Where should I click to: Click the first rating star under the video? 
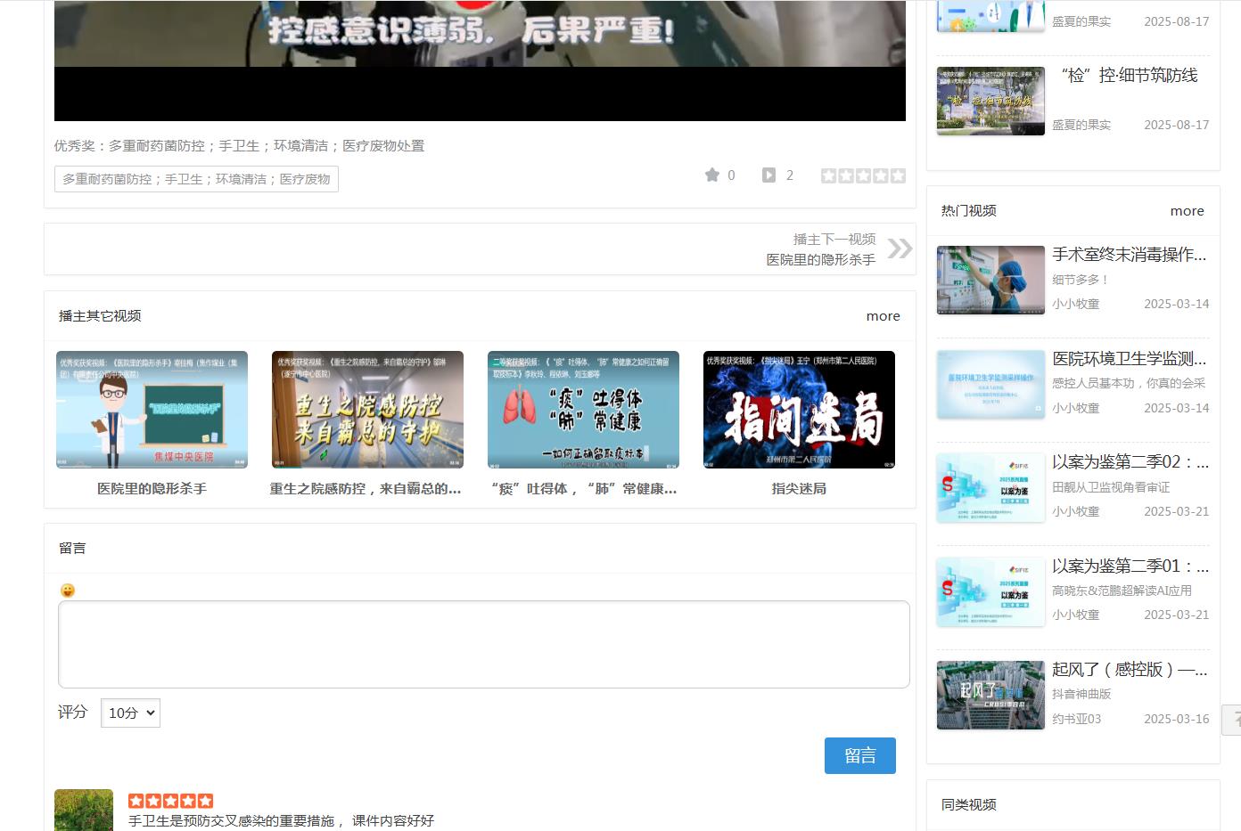(828, 175)
